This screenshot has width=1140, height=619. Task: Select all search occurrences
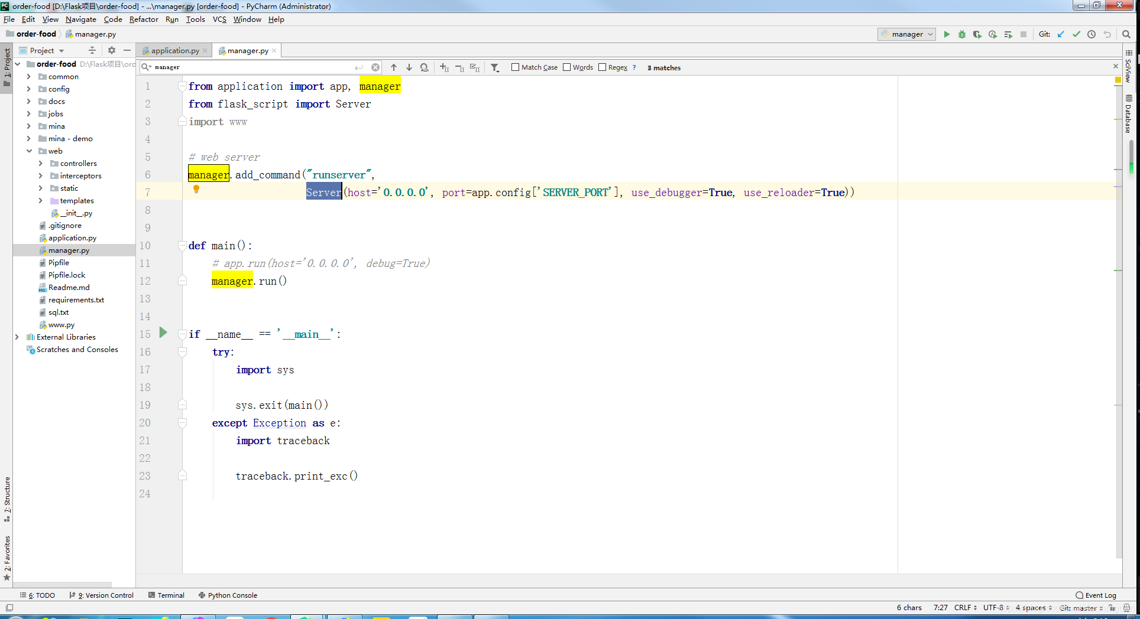(475, 67)
